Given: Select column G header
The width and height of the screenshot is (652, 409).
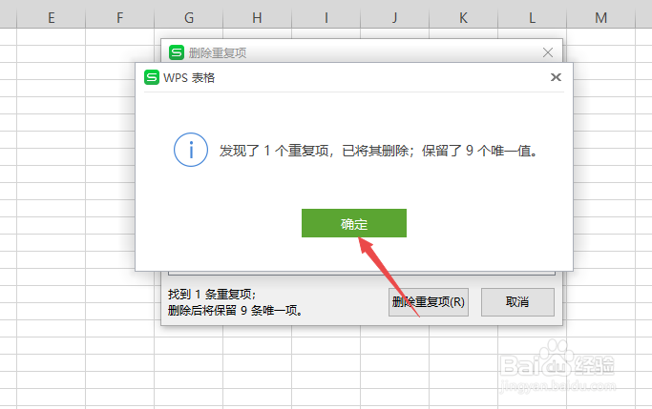Looking at the screenshot, I should click(x=188, y=18).
